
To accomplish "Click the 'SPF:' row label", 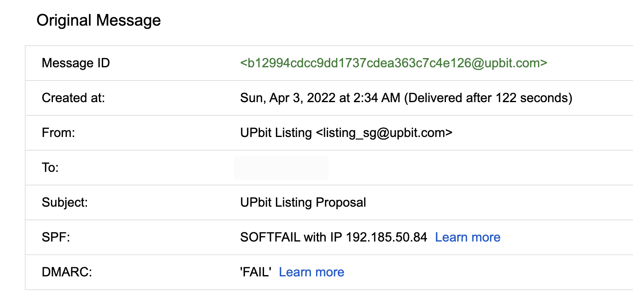I will [56, 238].
